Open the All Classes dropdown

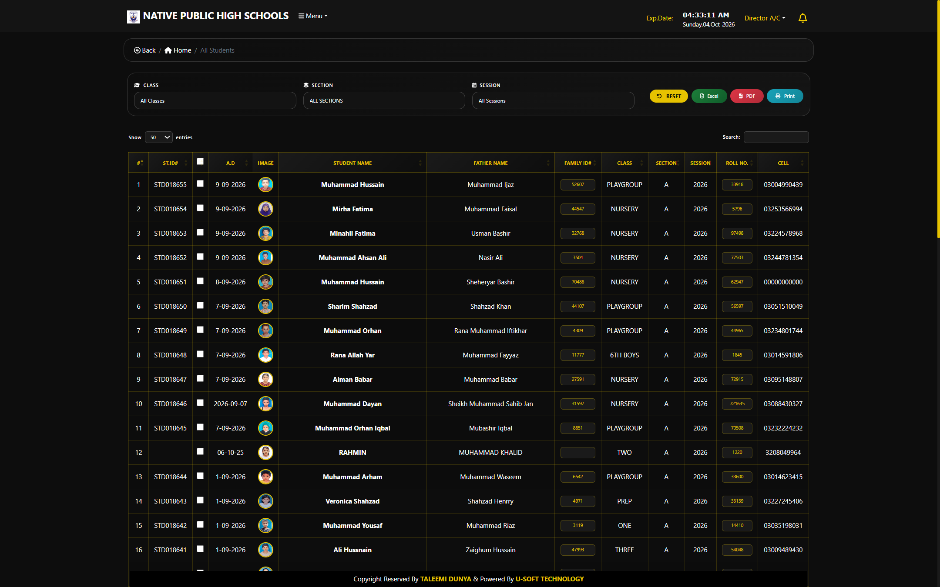coord(215,100)
